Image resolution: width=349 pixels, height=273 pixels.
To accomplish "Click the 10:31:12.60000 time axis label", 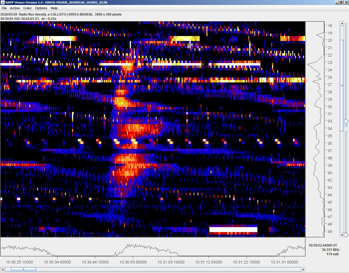I will click(x=209, y=262).
